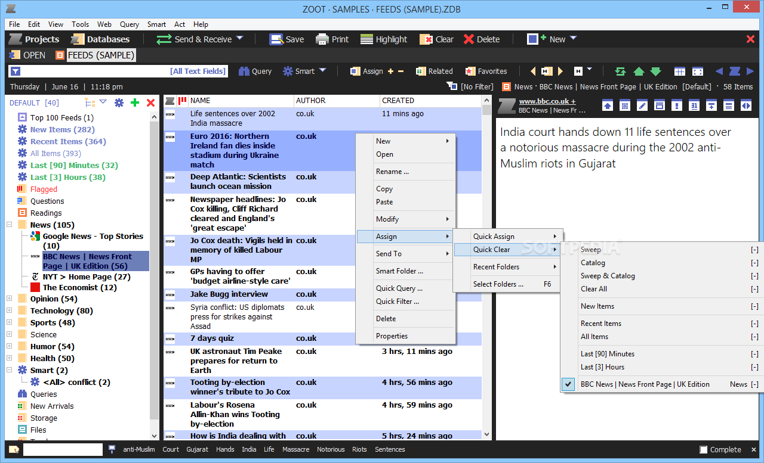
Task: Select NYT > Home Page feed
Action: [86, 276]
